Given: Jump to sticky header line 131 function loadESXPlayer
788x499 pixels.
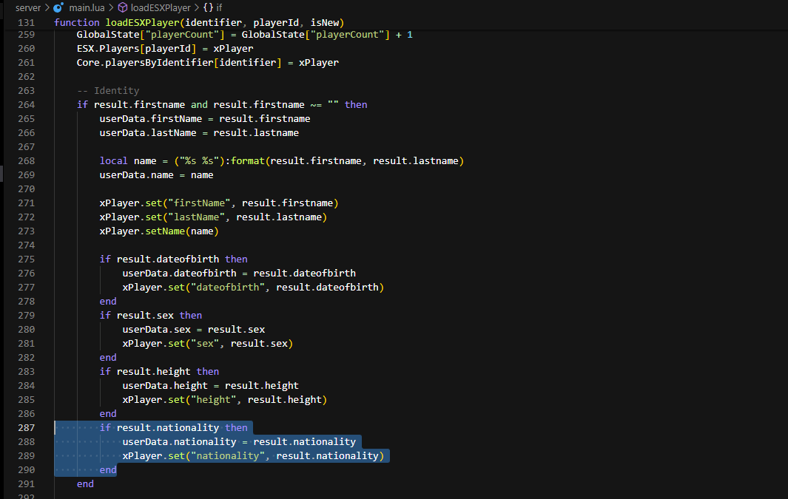Looking at the screenshot, I should [199, 23].
